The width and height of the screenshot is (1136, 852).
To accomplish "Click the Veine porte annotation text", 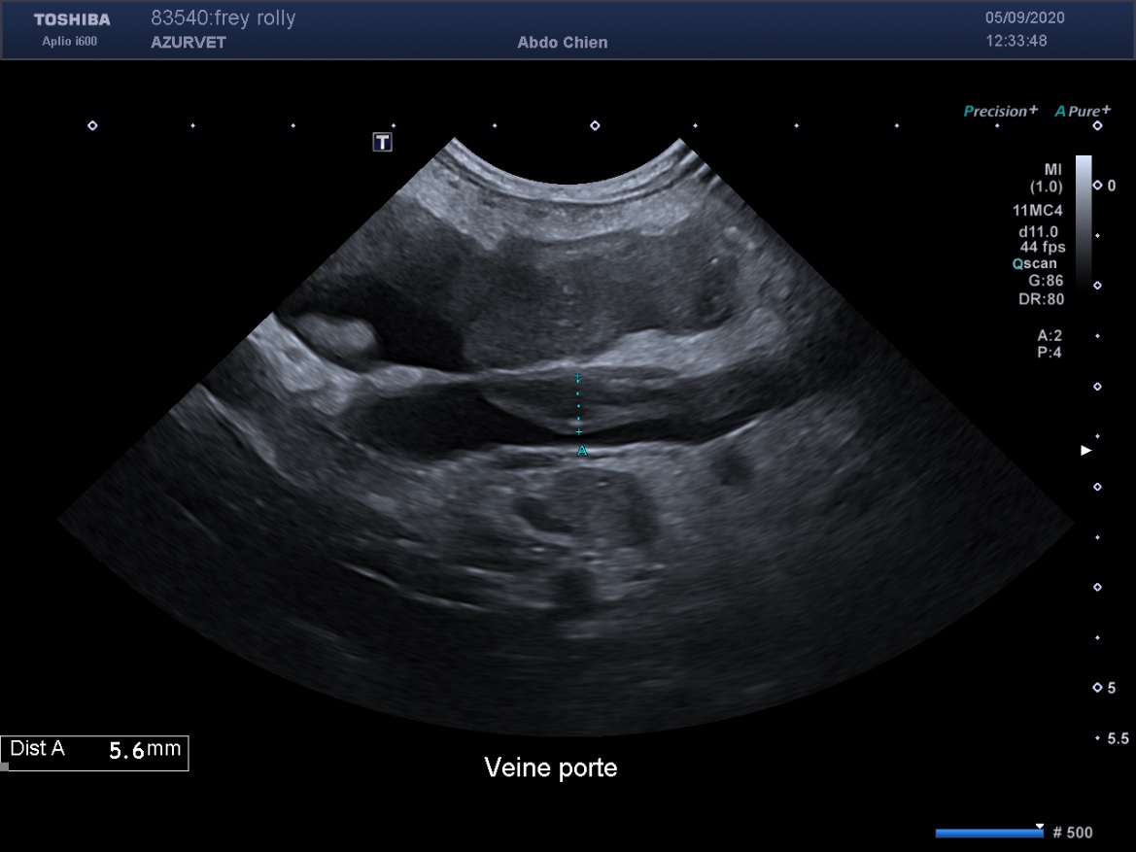I will tap(550, 767).
